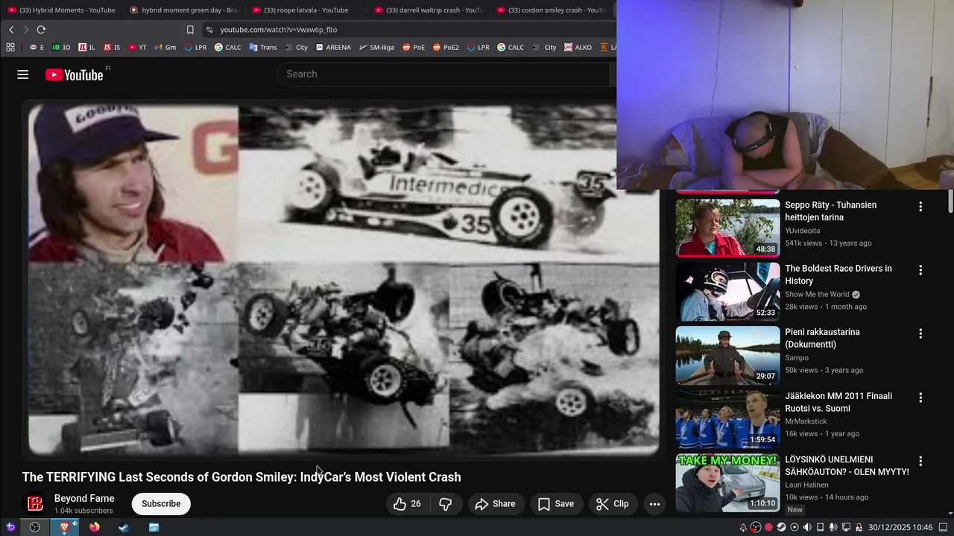Screen dimensions: 954x536
Task: Subscribe to Beyond Fame
Action: [x=161, y=504]
